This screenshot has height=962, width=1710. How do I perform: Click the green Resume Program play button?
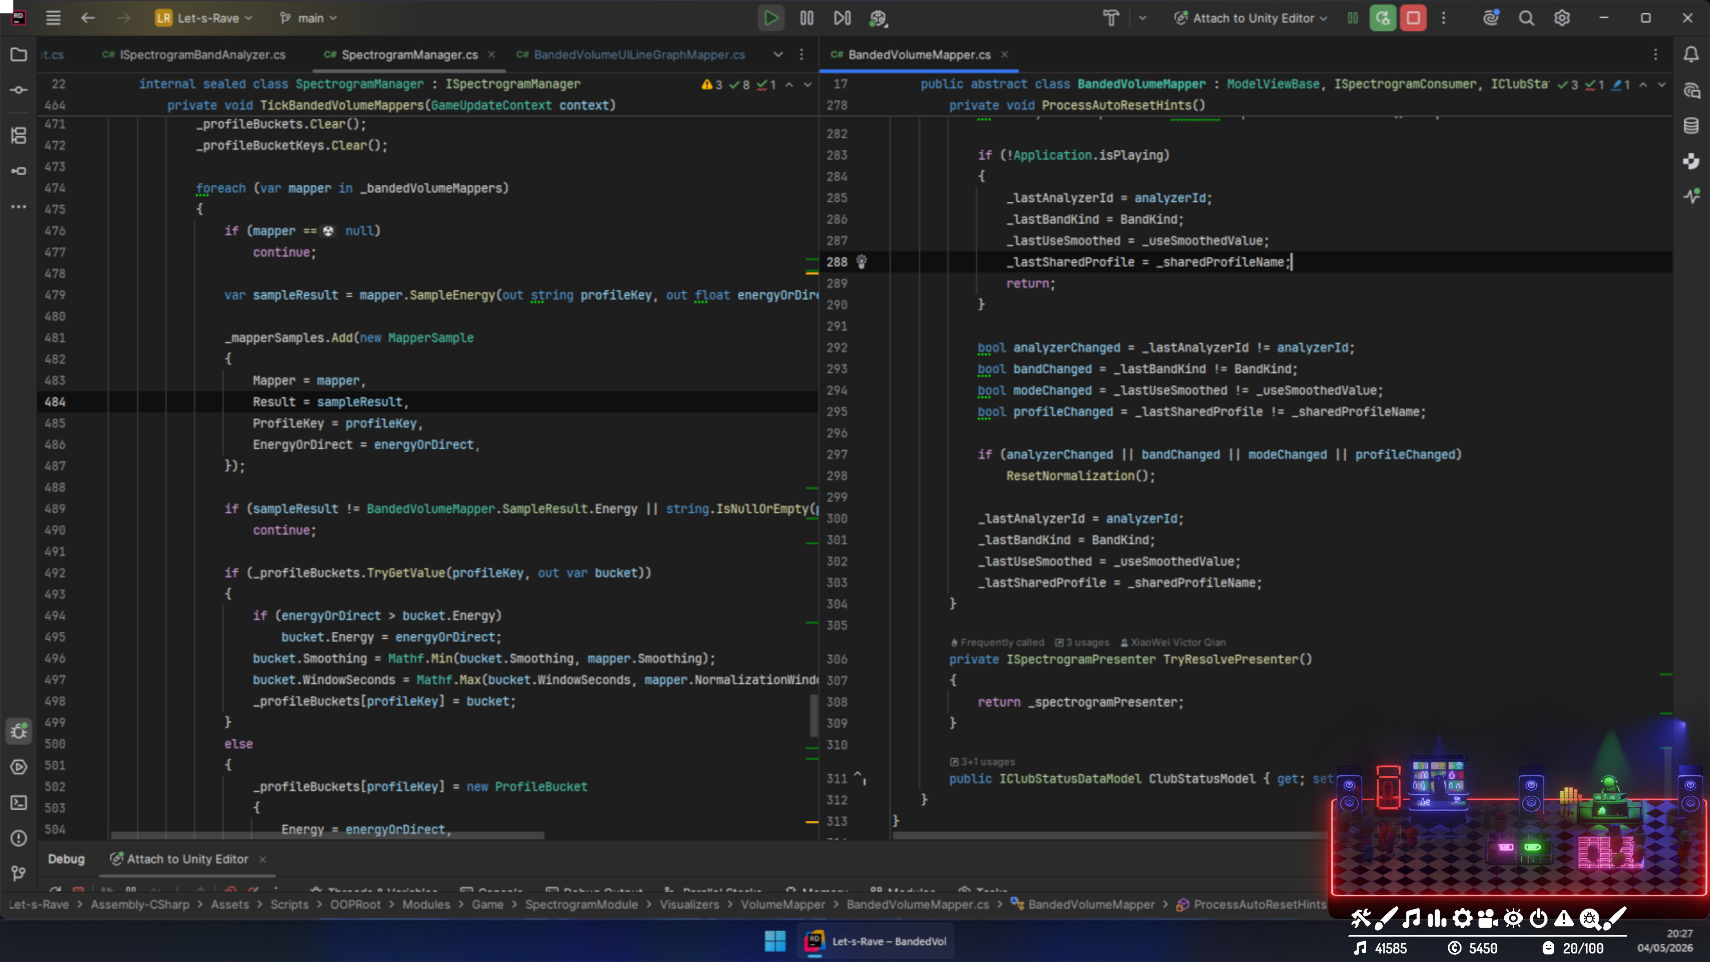click(x=771, y=18)
